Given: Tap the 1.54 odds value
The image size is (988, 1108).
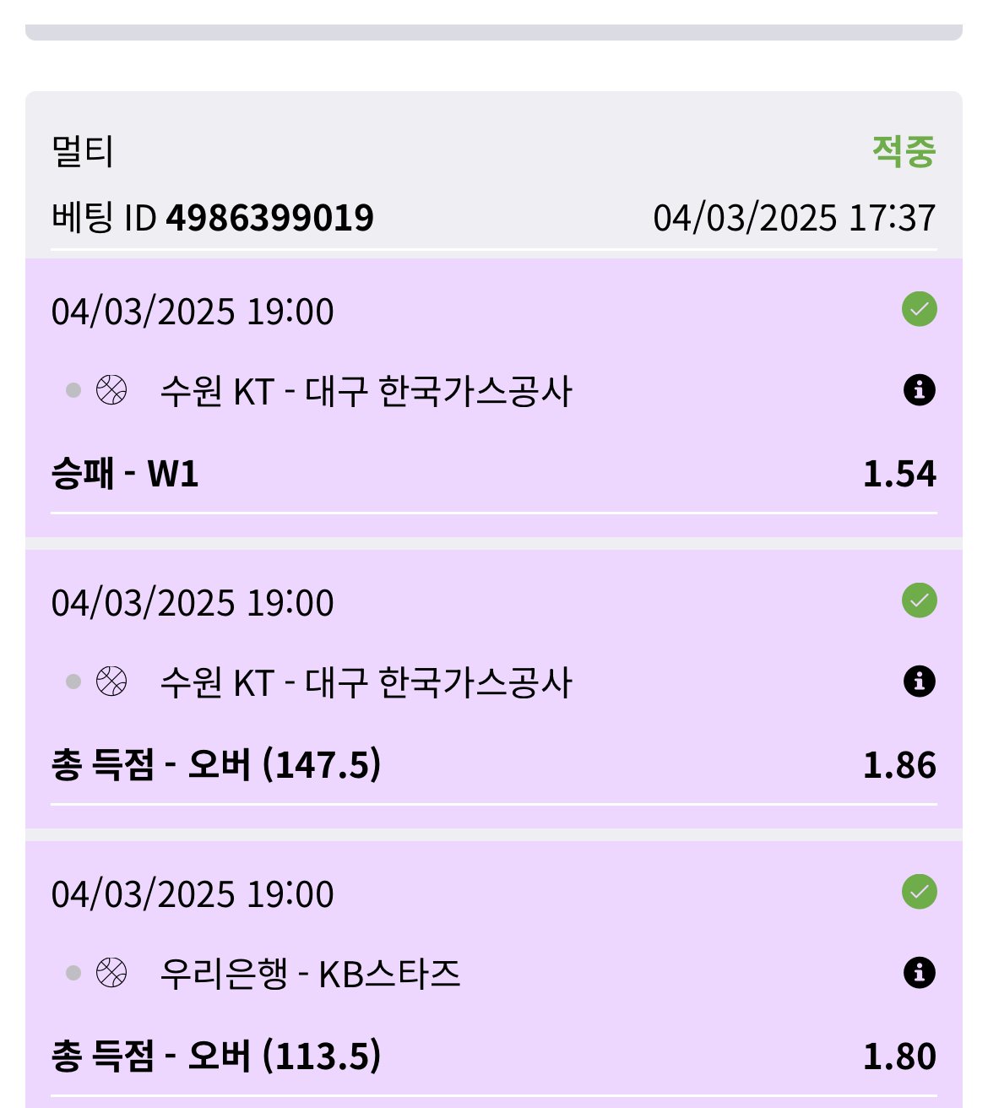Looking at the screenshot, I should coord(899,474).
